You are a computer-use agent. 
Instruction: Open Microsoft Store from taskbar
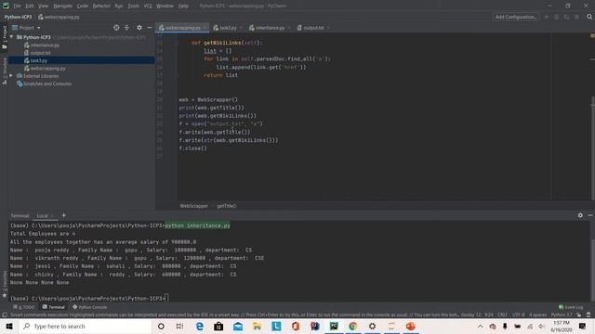(x=218, y=326)
